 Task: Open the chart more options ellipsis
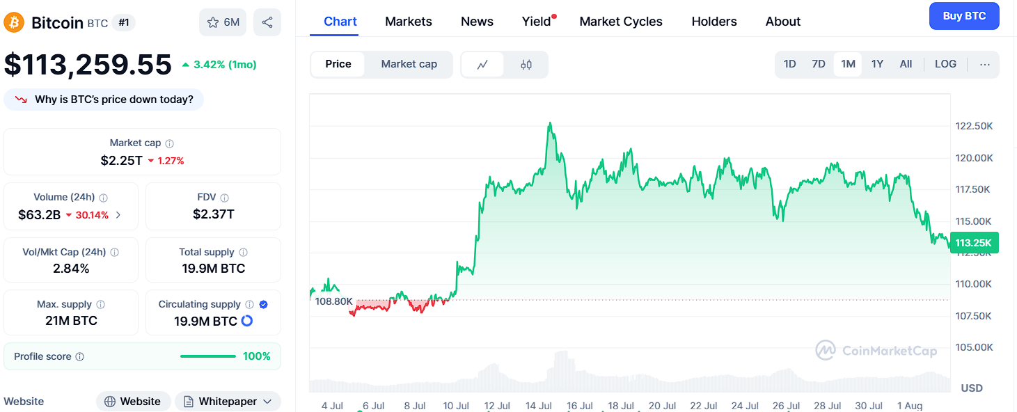[x=985, y=64]
